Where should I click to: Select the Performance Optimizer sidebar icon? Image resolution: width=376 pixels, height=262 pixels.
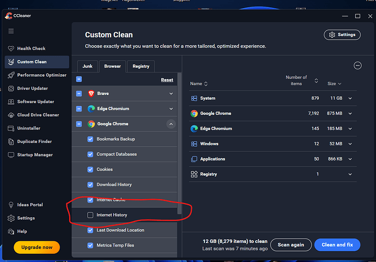[11, 75]
